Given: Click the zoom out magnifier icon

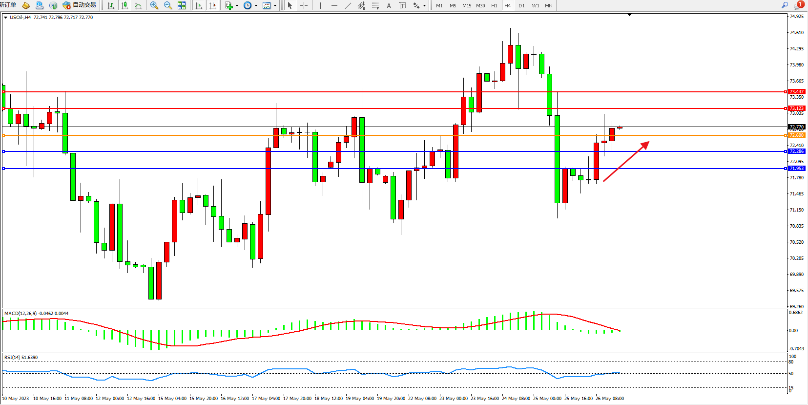Looking at the screenshot, I should (168, 5).
